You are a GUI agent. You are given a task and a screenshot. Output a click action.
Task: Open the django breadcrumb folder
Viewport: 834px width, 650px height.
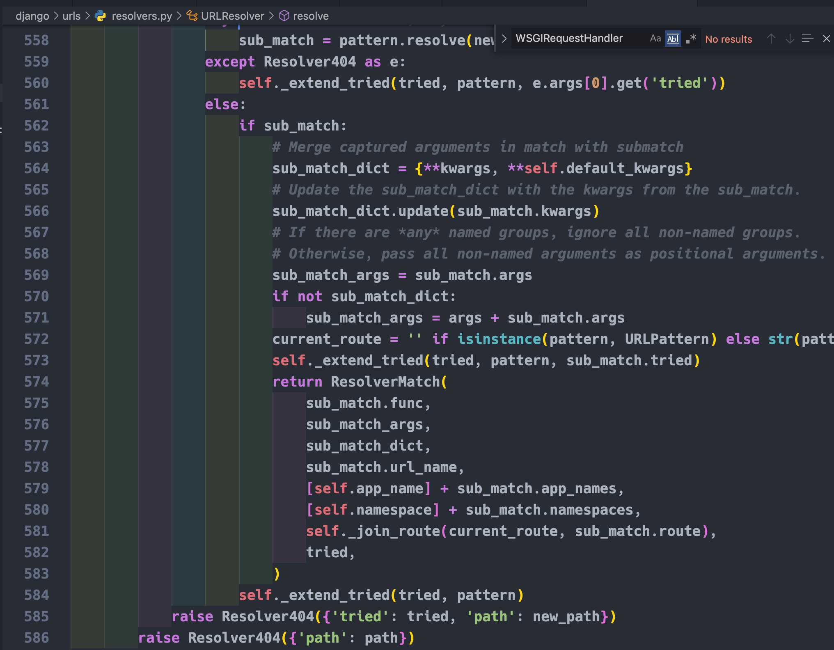point(32,16)
